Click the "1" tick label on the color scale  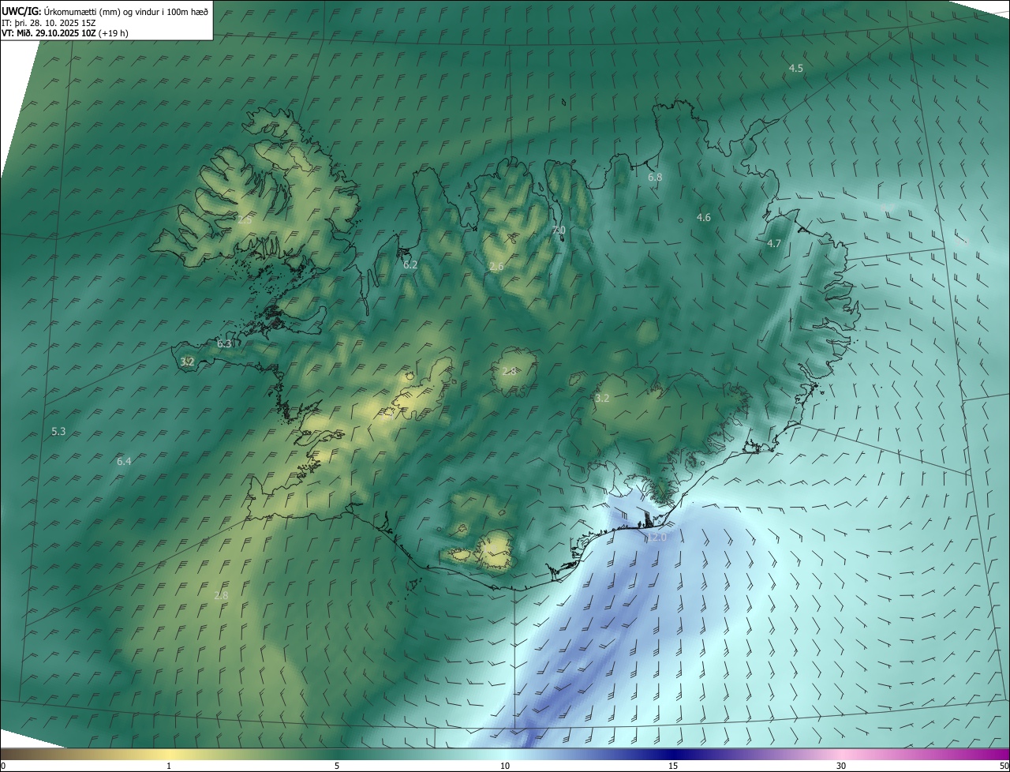coord(169,766)
